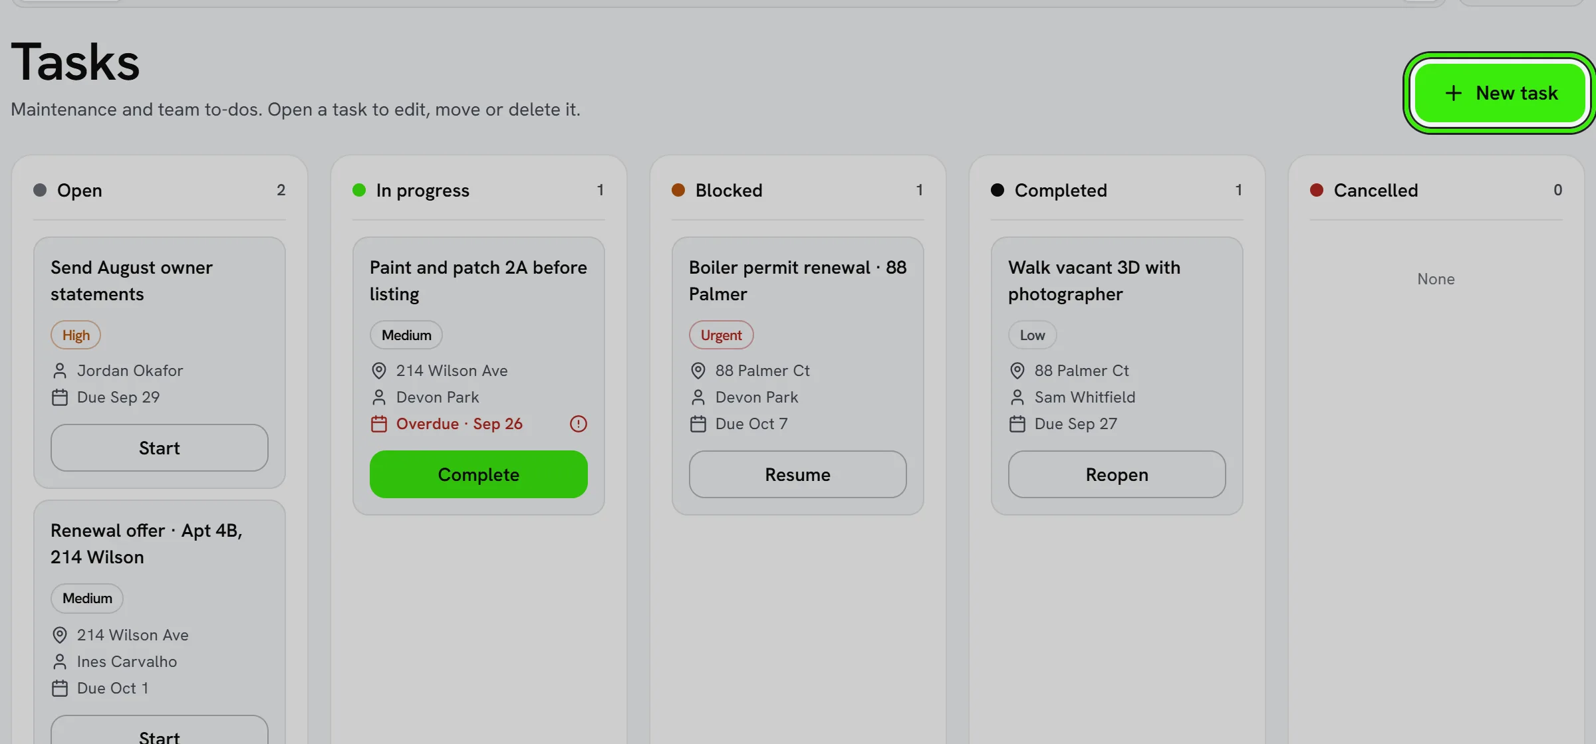Click the In progress column header

(479, 190)
